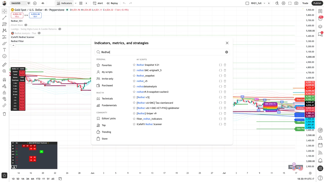Toggle visibility of Elliott Wave indicator
This screenshot has height=182, width=324.
coord(26,25)
